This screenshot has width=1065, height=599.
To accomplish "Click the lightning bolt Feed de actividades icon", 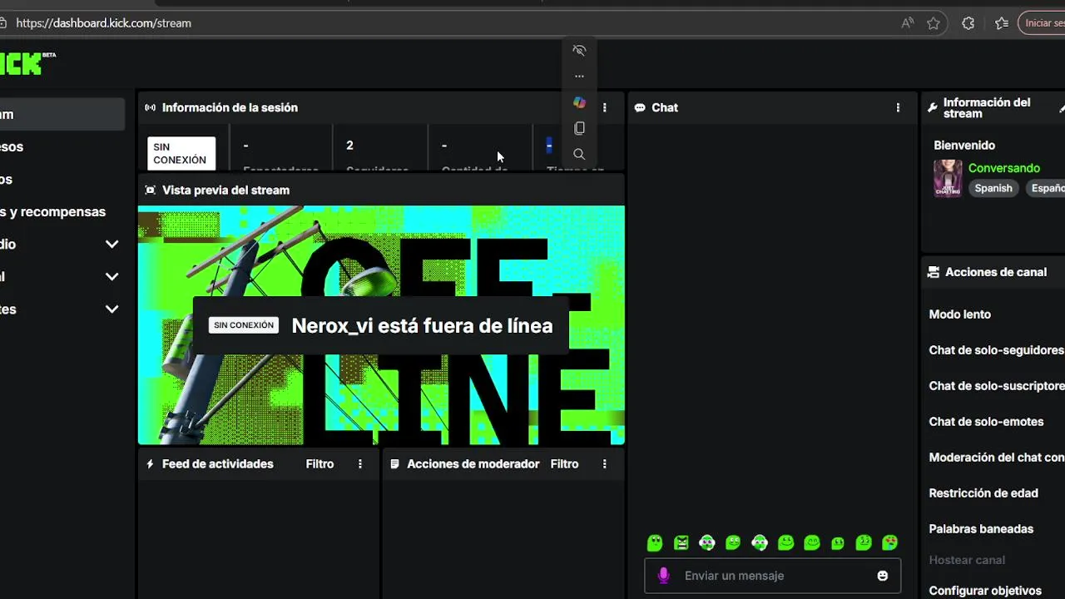I will (150, 464).
